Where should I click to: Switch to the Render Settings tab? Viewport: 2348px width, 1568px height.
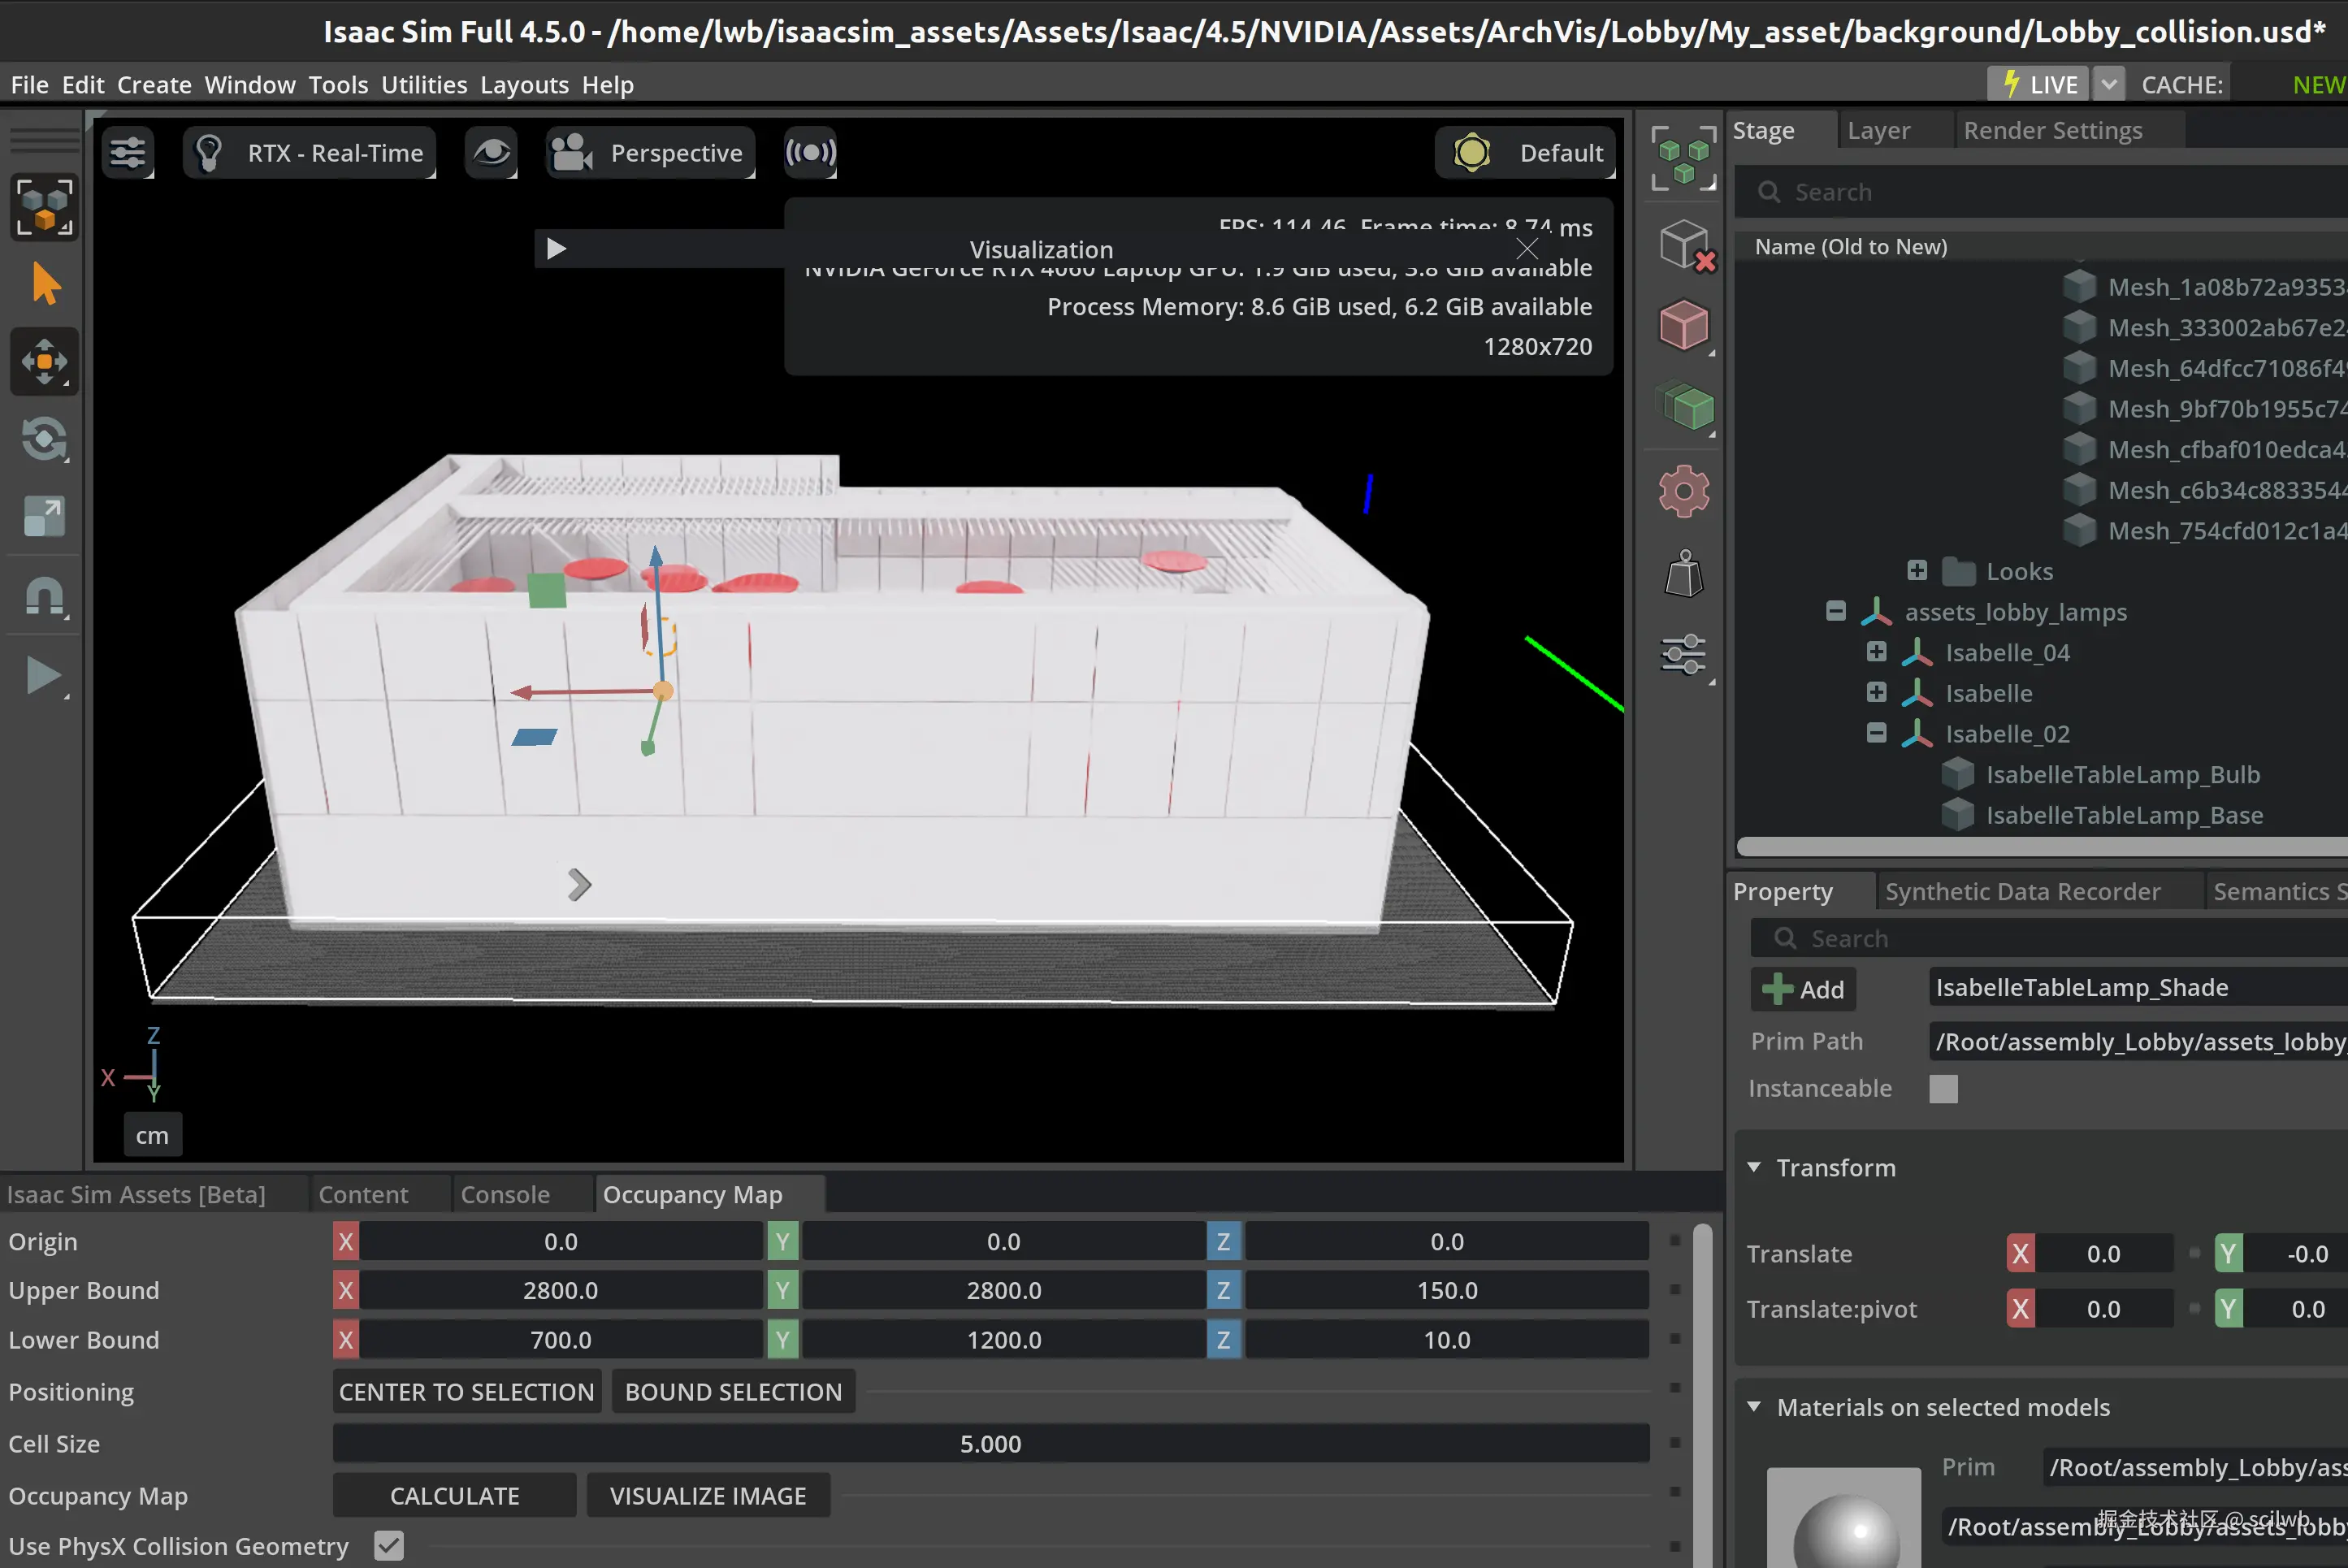pos(2052,130)
